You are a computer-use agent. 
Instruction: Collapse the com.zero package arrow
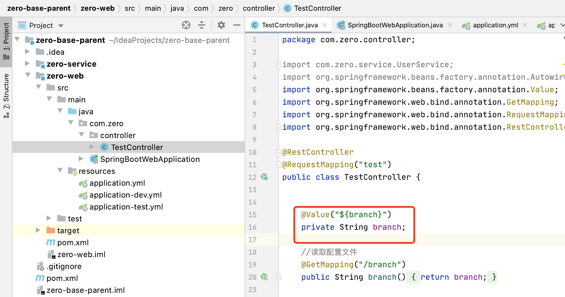point(71,123)
